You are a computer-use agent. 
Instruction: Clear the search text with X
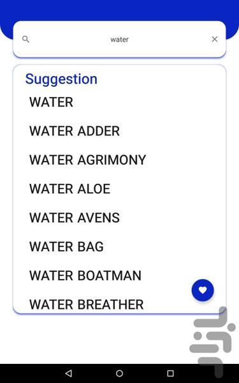point(215,39)
